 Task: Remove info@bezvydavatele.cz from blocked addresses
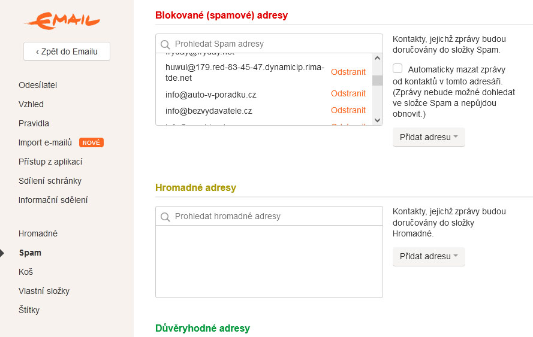click(348, 110)
